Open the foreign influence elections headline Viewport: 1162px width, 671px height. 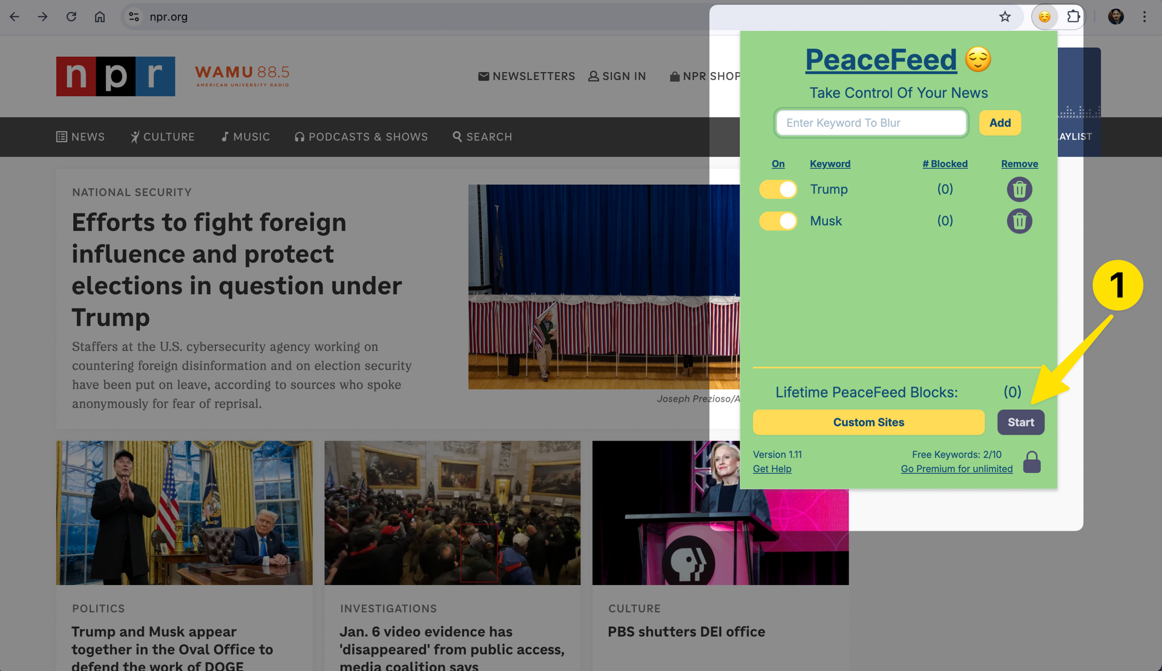237,270
